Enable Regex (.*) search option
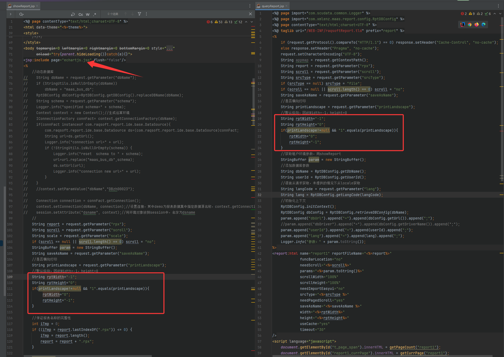 pos(95,14)
